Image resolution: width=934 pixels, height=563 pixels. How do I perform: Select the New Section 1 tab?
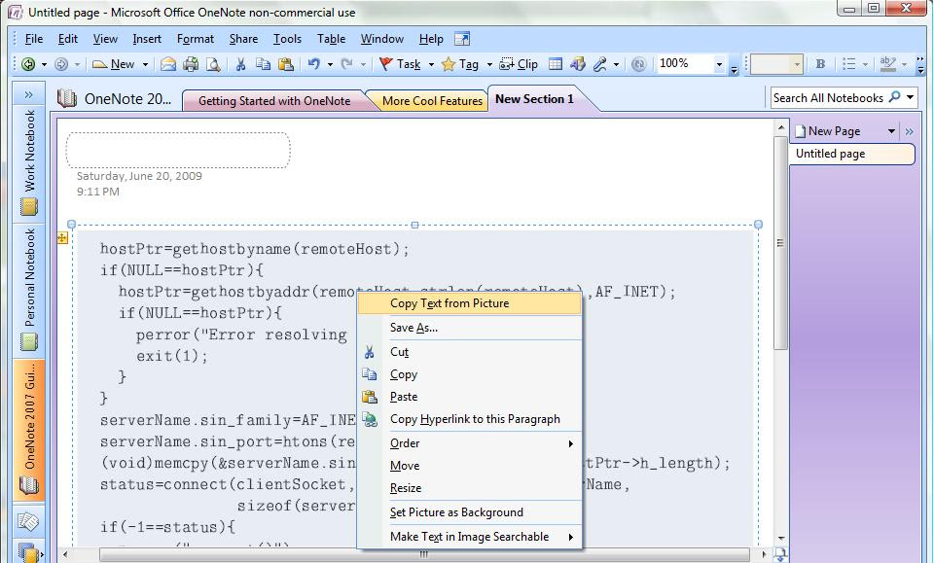[534, 99]
